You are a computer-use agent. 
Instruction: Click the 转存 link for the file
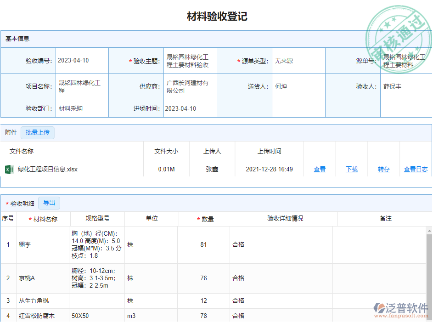[x=383, y=169]
